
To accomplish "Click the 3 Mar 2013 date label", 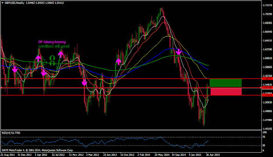I will tap(93, 155).
